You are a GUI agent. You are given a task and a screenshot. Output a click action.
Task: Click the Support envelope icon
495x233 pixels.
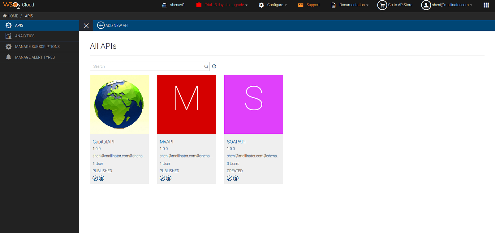(x=301, y=5)
